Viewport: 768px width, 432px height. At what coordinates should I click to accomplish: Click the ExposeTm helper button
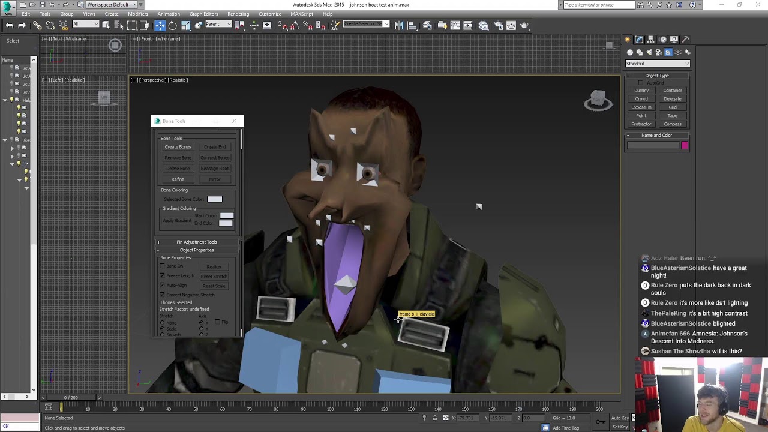tap(641, 107)
